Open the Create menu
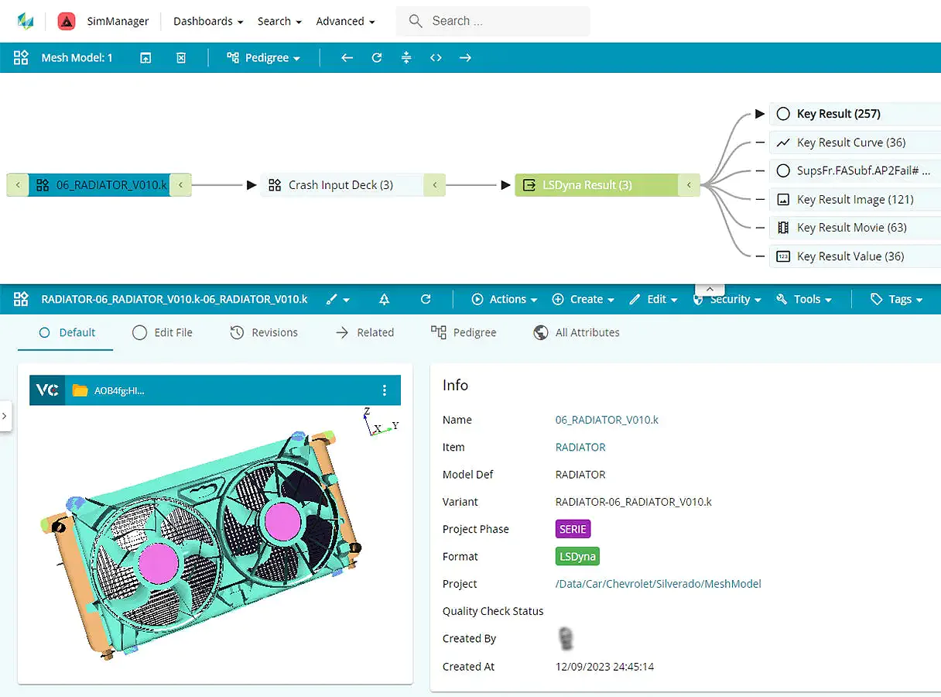 [583, 299]
